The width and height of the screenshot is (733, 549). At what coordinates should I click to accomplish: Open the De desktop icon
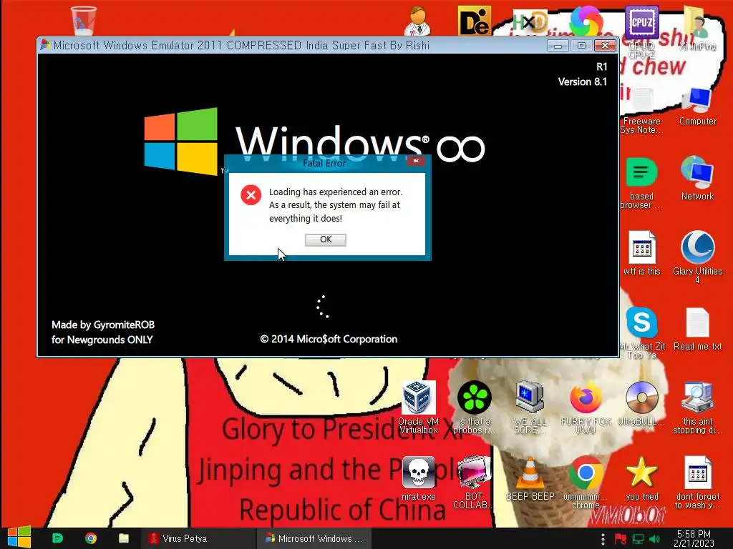click(474, 21)
